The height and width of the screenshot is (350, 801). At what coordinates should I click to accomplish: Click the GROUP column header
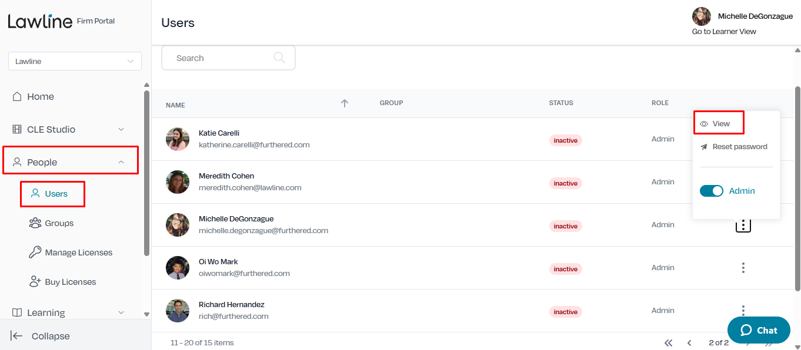pyautogui.click(x=391, y=103)
